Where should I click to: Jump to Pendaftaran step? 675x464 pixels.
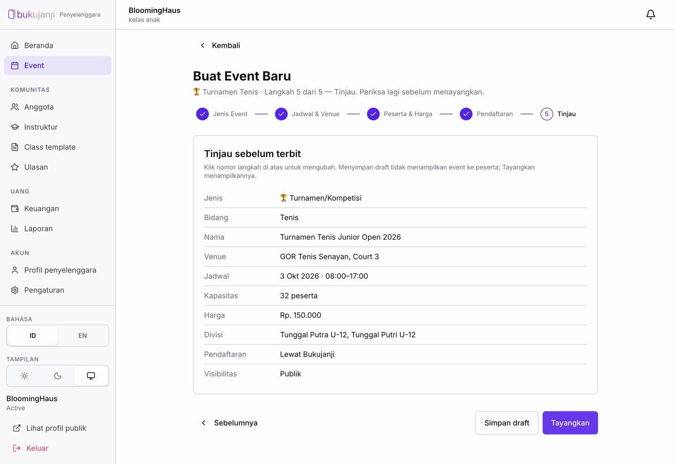pyautogui.click(x=487, y=114)
